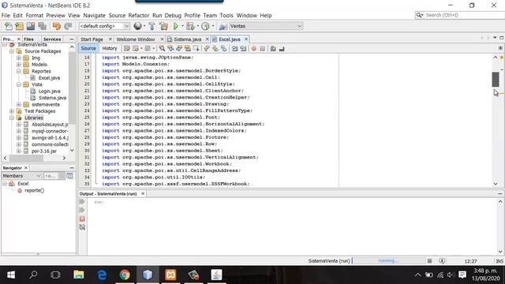
Task: Open the default config dropdown
Action: pos(104,26)
